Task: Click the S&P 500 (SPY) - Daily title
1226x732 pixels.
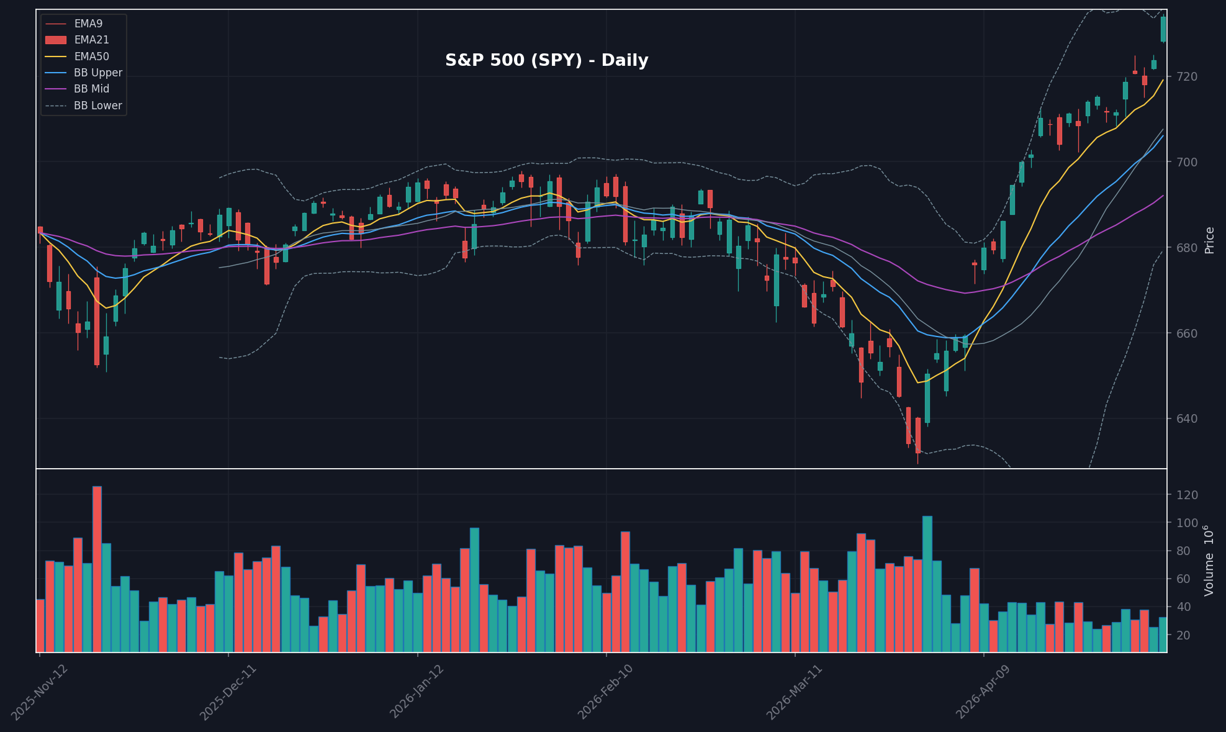Action: 546,61
